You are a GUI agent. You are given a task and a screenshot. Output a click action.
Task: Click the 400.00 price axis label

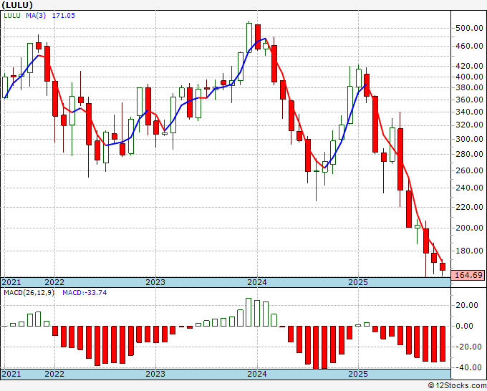coord(469,77)
